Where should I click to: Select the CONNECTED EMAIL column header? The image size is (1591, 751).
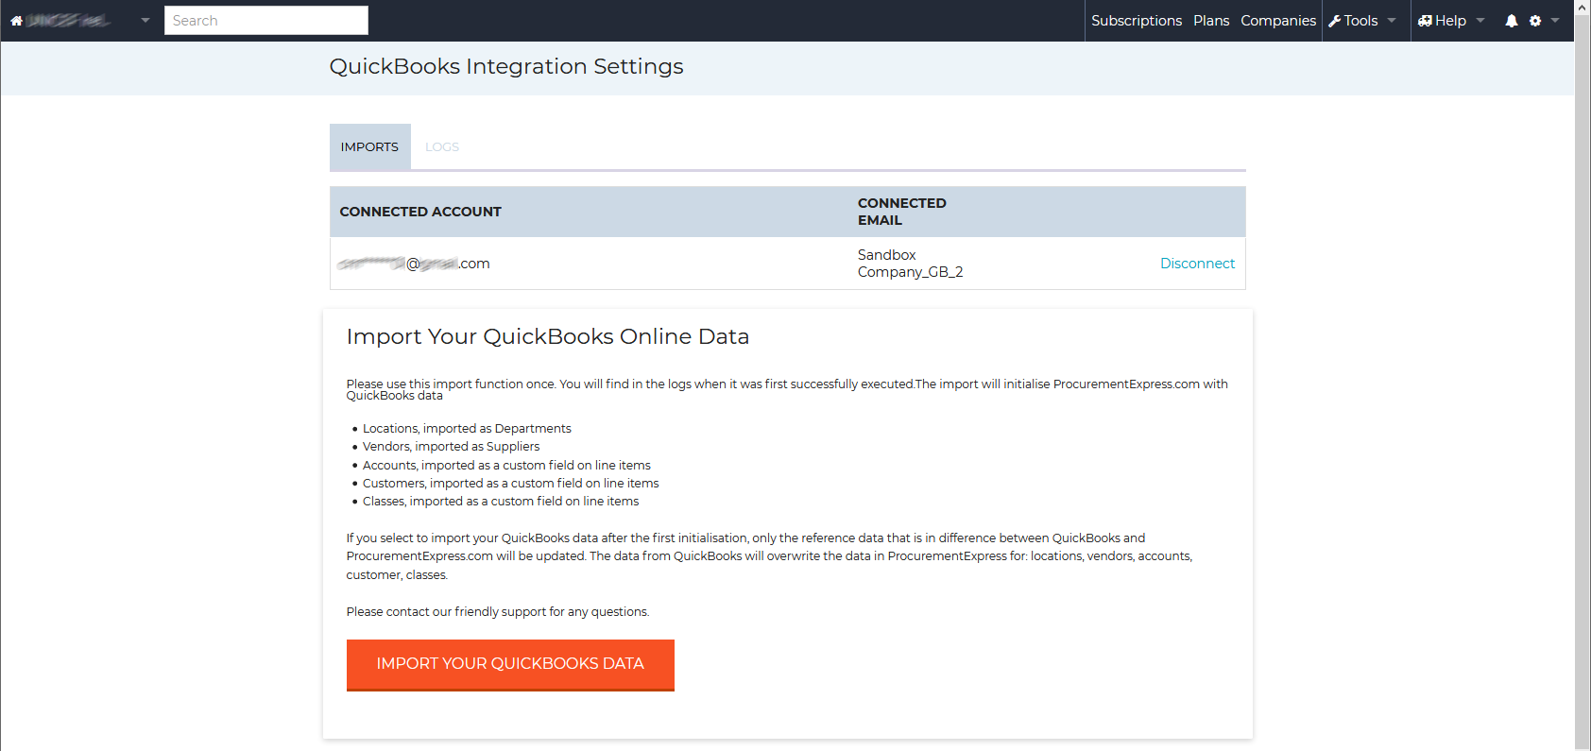pos(902,212)
